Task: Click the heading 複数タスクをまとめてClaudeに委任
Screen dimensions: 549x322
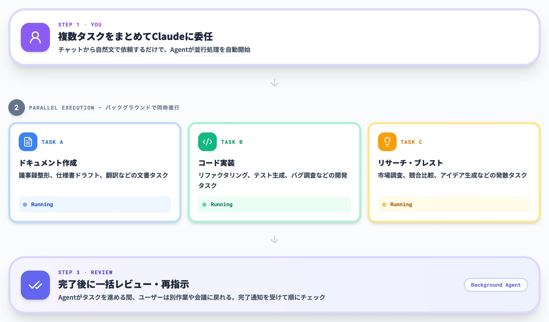Action: click(x=135, y=37)
